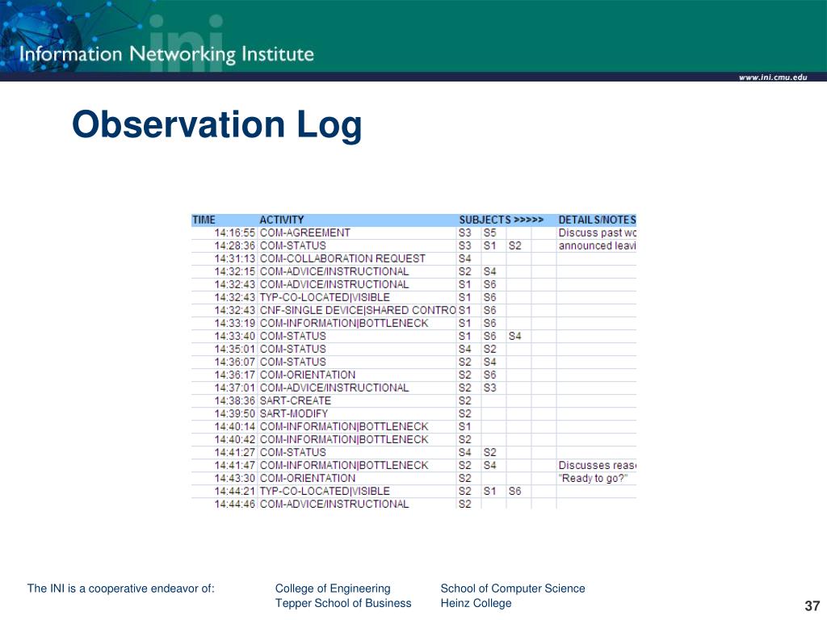Select the DETAILS/NOTES column header
This screenshot has width=827, height=620.
click(x=597, y=220)
